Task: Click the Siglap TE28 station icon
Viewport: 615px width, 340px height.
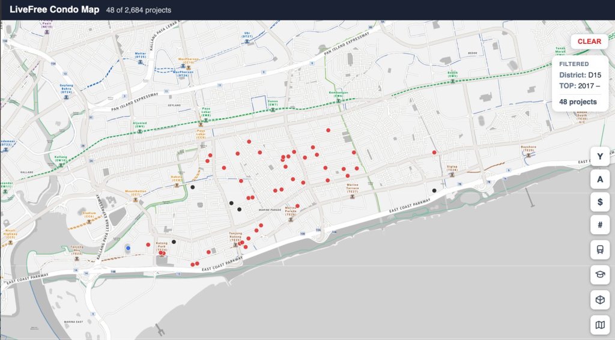Action: [x=452, y=175]
